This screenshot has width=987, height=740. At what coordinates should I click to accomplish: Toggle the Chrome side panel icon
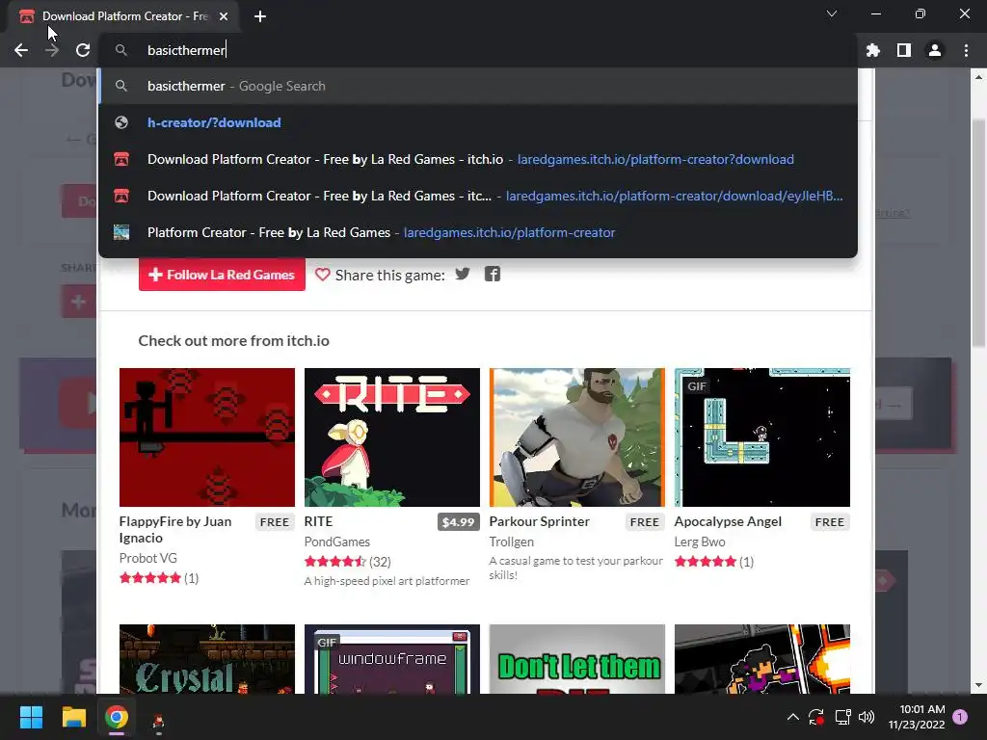point(904,50)
